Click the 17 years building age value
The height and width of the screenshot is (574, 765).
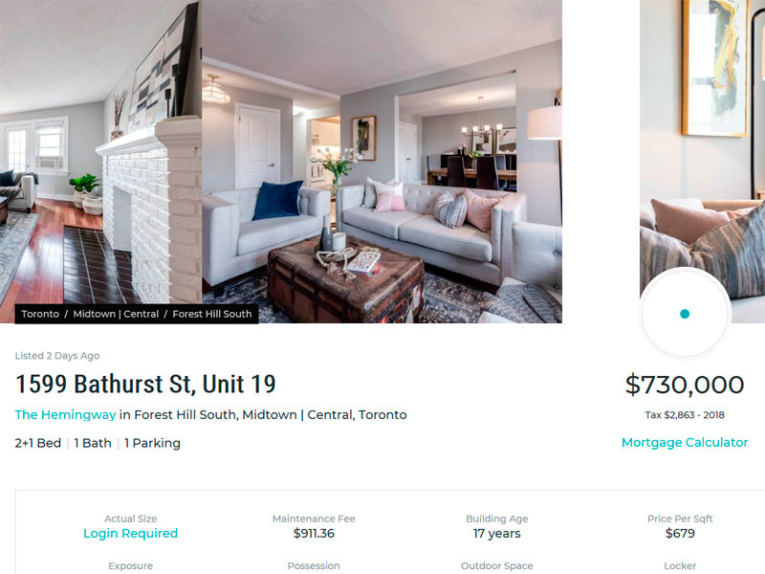(496, 534)
